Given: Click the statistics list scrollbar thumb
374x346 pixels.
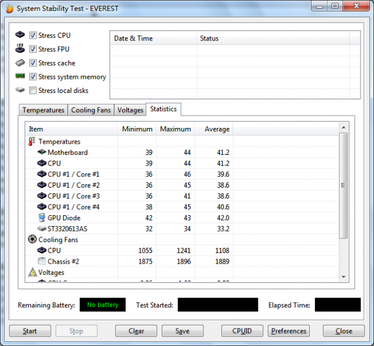Looking at the screenshot, I should click(x=344, y=185).
